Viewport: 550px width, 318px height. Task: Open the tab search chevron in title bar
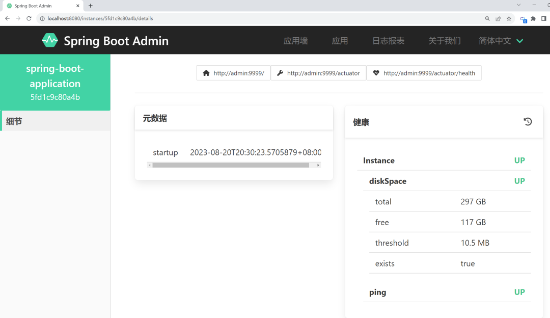pyautogui.click(x=518, y=5)
